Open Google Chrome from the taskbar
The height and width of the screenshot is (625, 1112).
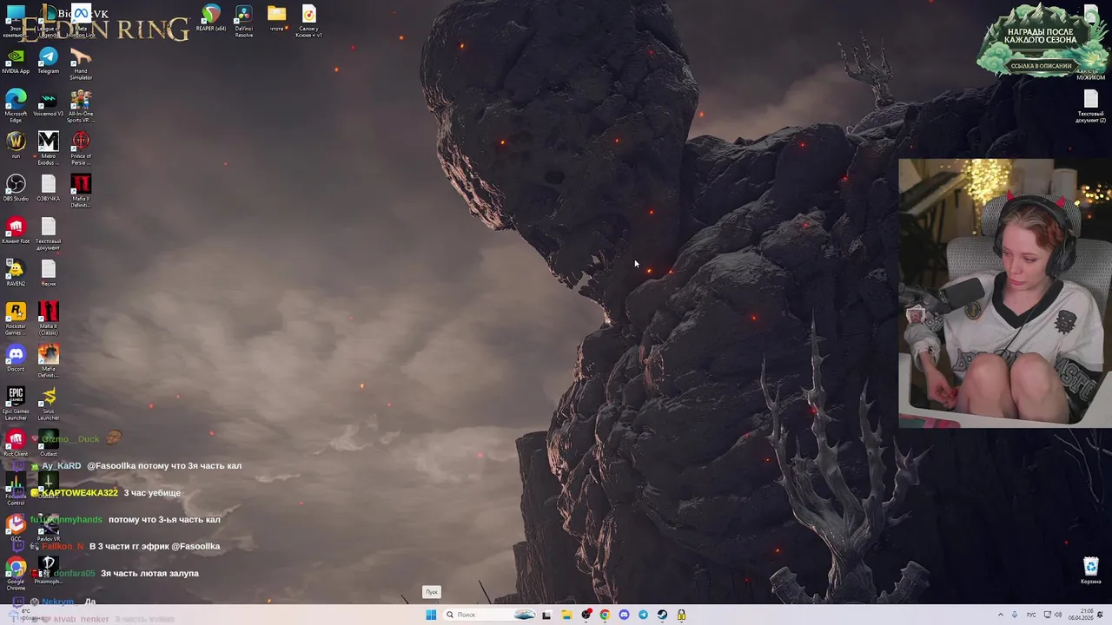point(605,615)
